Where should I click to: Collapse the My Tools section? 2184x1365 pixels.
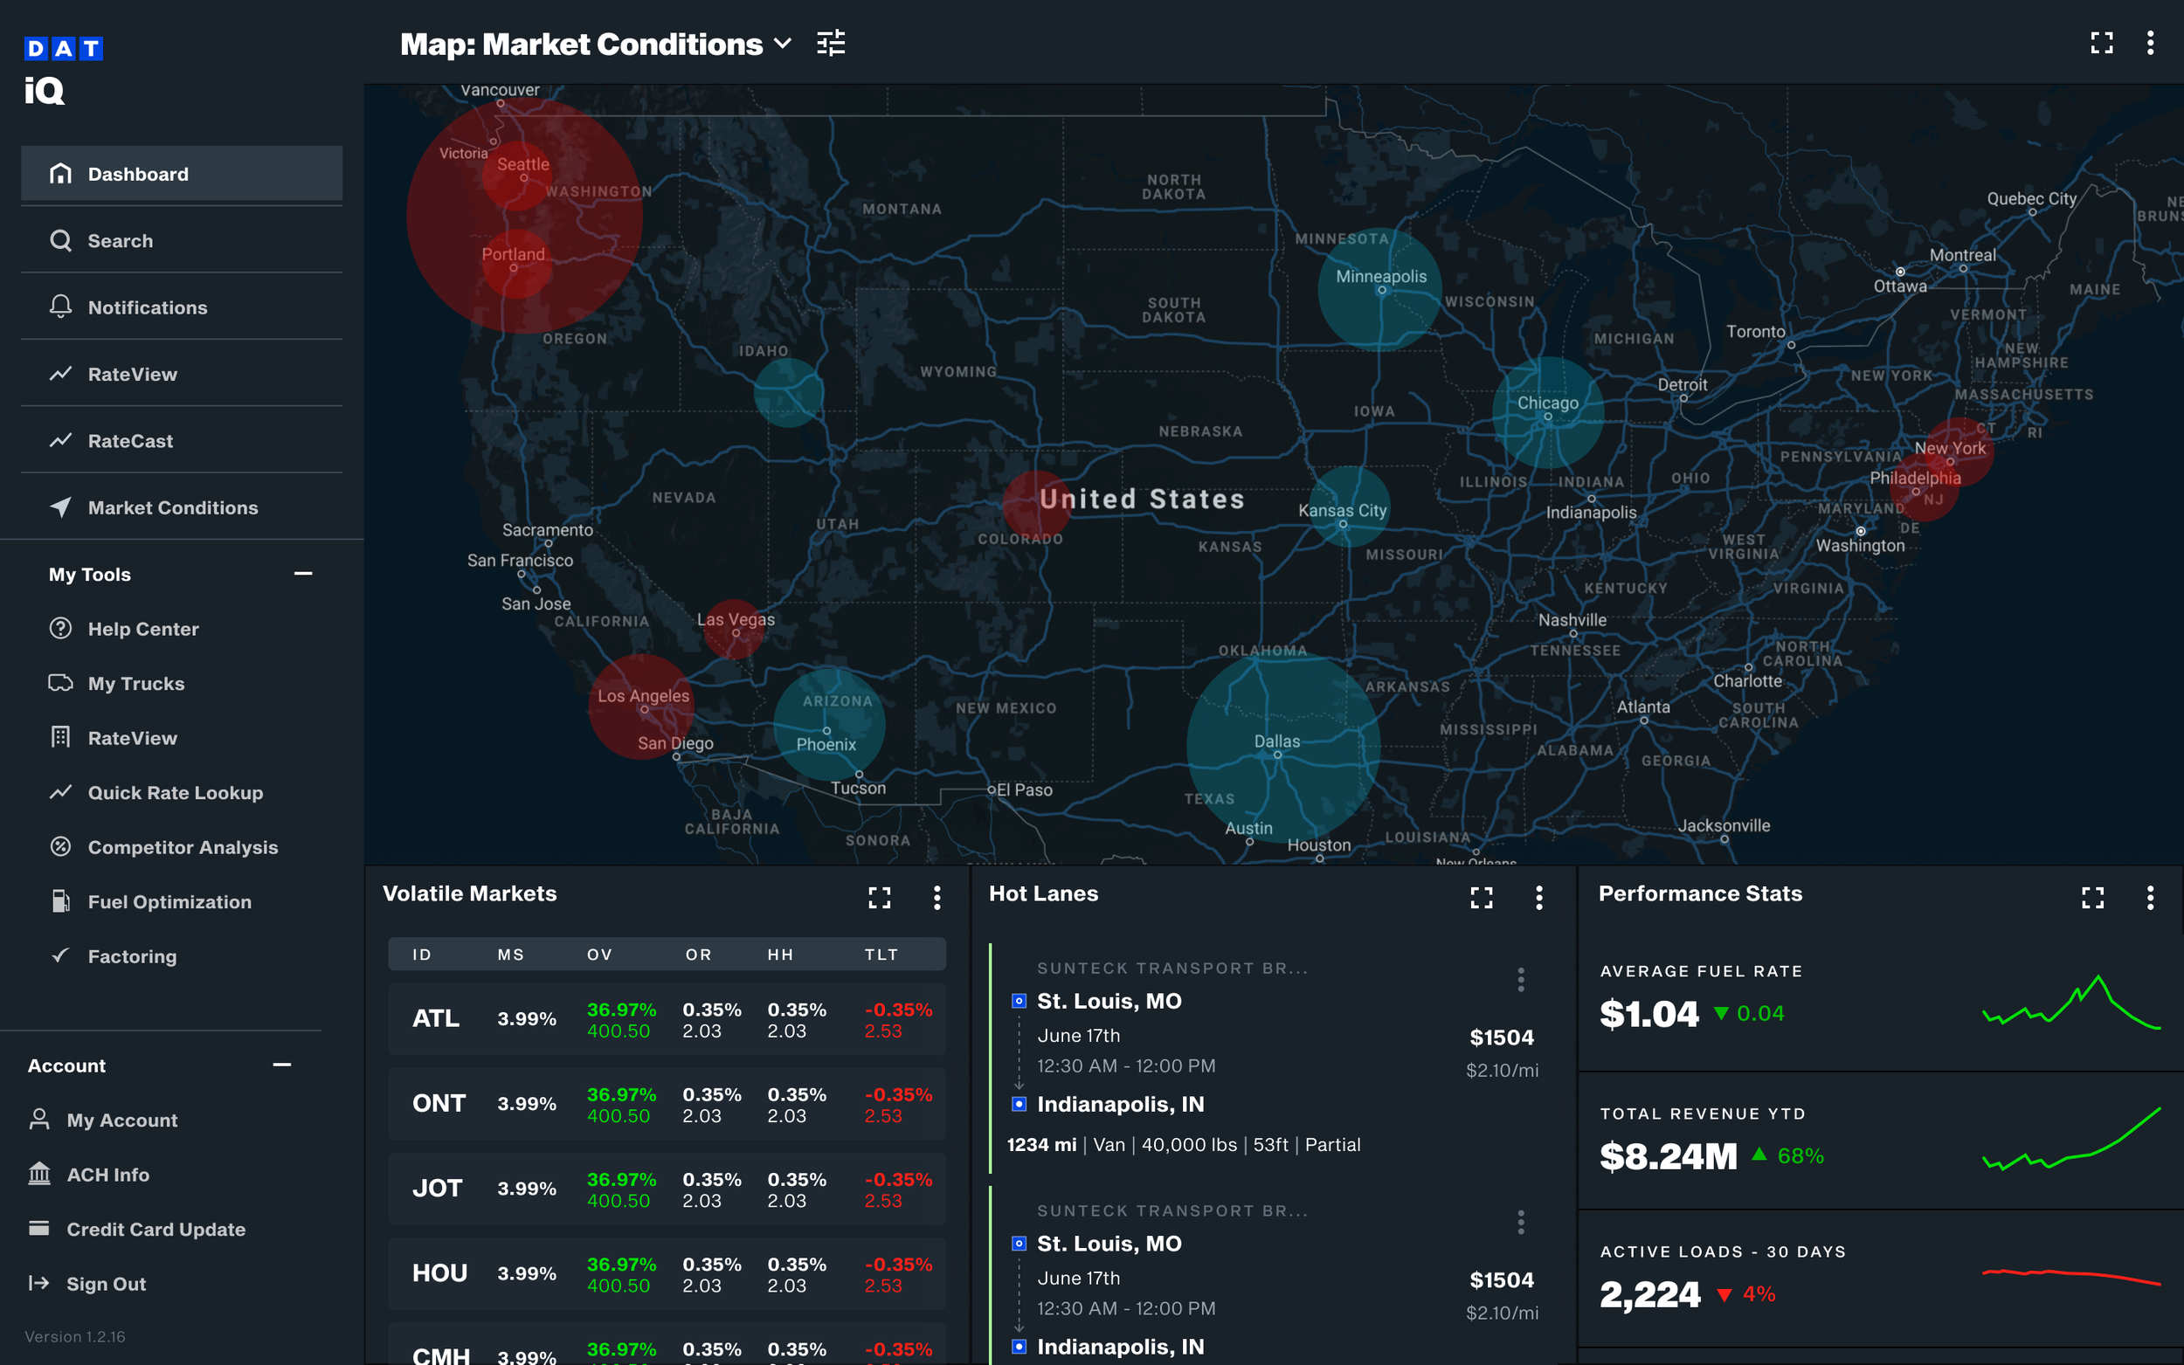click(x=302, y=573)
